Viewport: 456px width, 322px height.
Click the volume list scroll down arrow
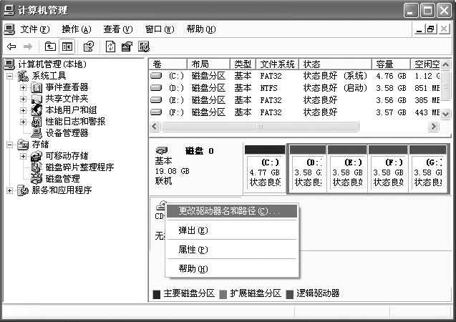coord(445,114)
